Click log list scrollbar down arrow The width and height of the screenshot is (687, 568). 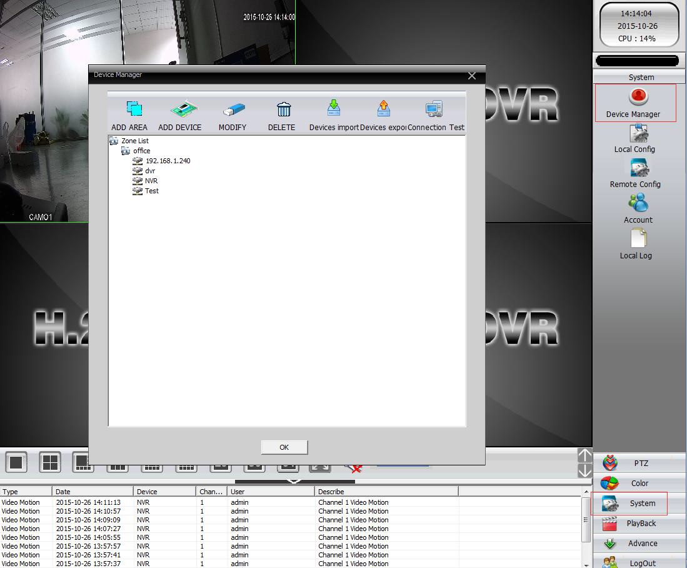(586, 565)
